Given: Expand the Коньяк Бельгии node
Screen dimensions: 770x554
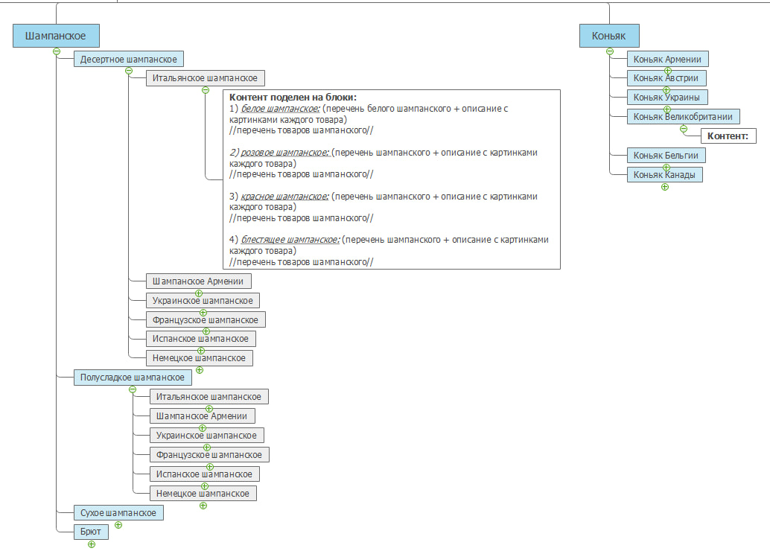Looking at the screenshot, I should click(666, 168).
